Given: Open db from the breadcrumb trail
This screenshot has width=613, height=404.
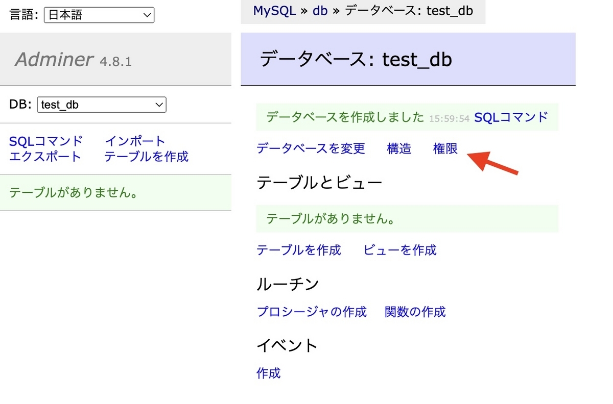Looking at the screenshot, I should click(x=319, y=11).
